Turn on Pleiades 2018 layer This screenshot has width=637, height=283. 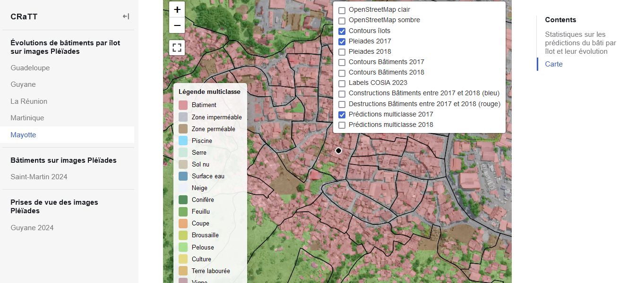click(342, 52)
